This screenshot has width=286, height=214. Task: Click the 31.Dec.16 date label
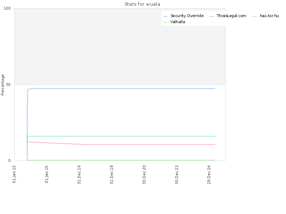click(79, 174)
